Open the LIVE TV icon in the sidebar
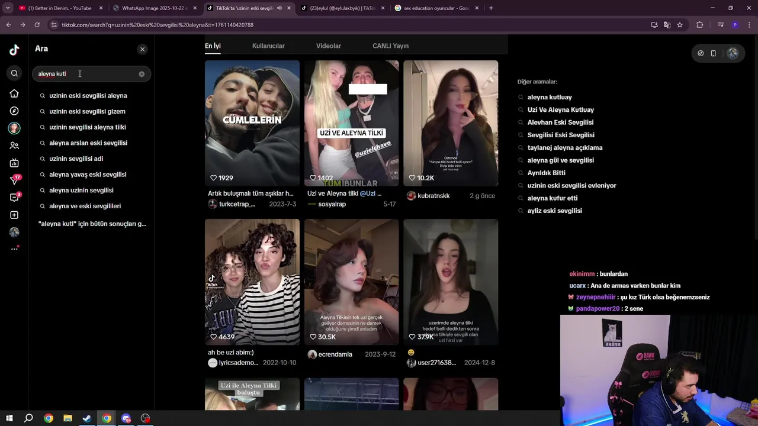 pos(14,163)
